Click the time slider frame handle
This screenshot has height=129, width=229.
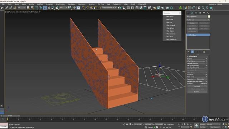coord(10,116)
